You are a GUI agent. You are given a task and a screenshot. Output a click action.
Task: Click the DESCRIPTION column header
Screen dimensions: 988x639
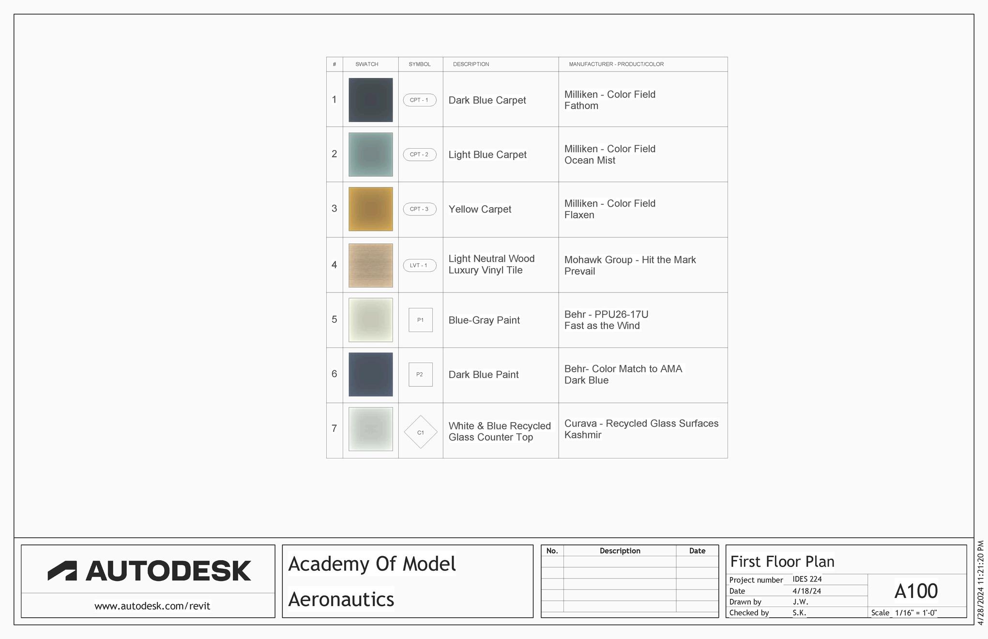471,64
